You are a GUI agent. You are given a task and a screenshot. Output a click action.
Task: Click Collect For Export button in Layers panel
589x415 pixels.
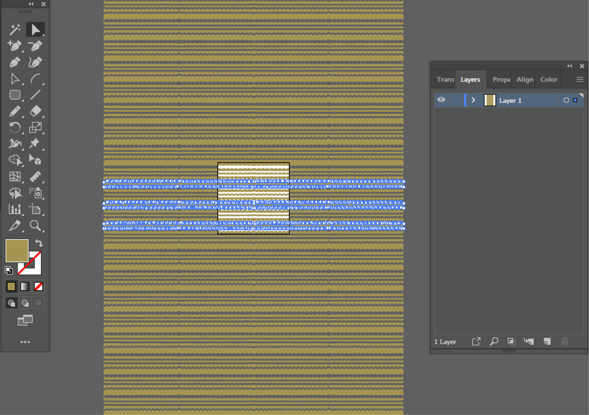coord(476,342)
